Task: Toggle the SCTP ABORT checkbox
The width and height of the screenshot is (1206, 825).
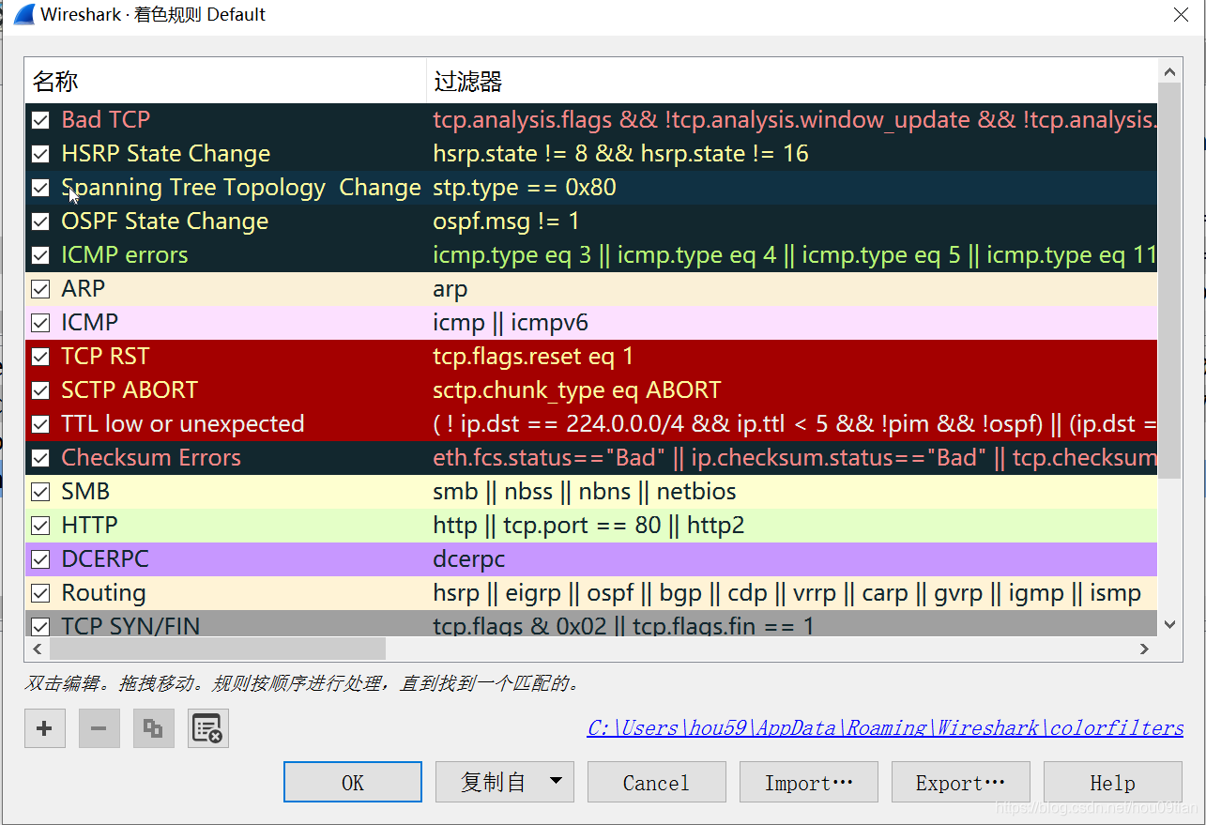Action: [40, 390]
